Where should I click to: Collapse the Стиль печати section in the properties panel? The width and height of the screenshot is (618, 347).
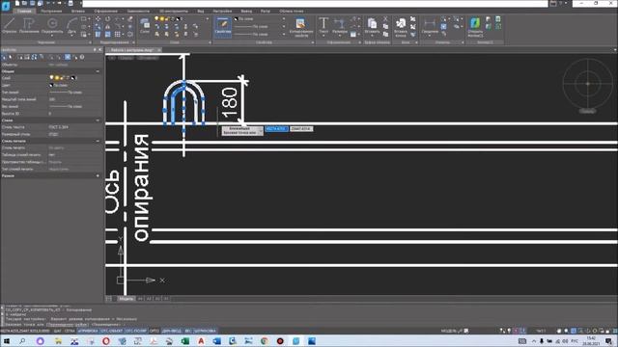pos(98,141)
